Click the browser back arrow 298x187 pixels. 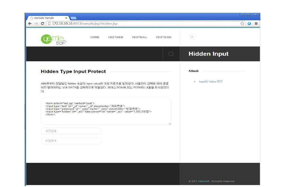tap(30, 23)
